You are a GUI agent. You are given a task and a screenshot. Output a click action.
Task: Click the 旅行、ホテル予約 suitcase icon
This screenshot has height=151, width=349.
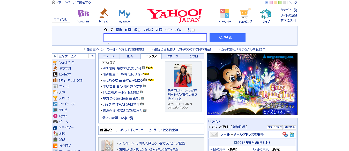click(55, 80)
